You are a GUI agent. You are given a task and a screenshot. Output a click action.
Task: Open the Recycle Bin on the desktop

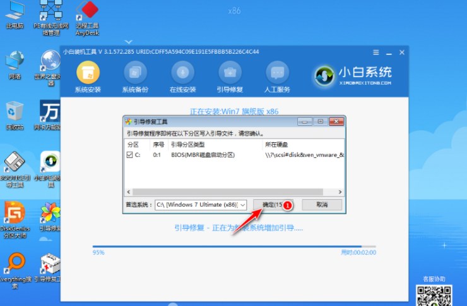[15, 114]
